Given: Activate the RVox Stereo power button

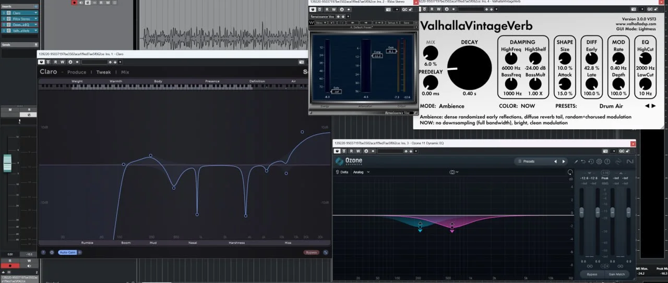Looking at the screenshot, I should coord(313,9).
